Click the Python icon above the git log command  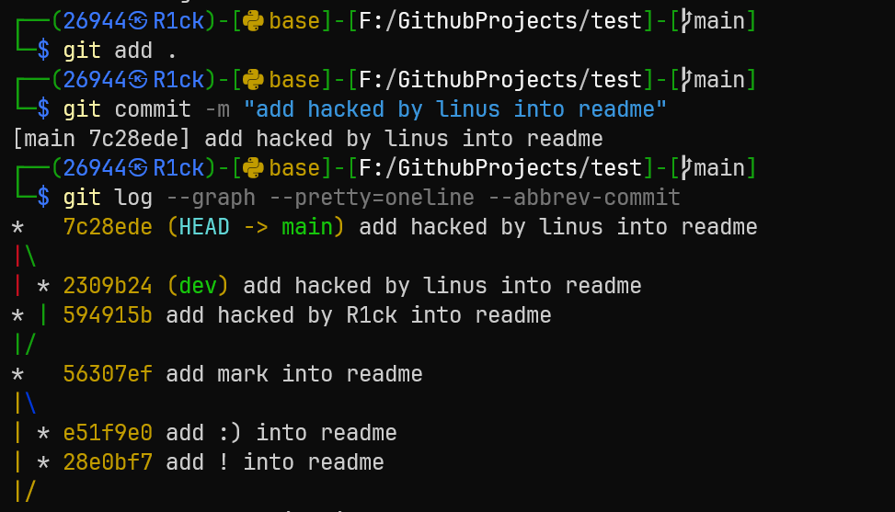click(254, 168)
